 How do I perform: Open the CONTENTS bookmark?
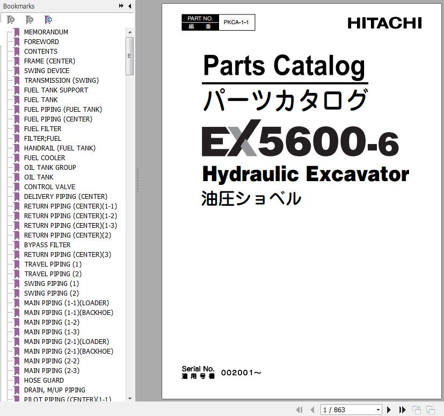coord(41,51)
